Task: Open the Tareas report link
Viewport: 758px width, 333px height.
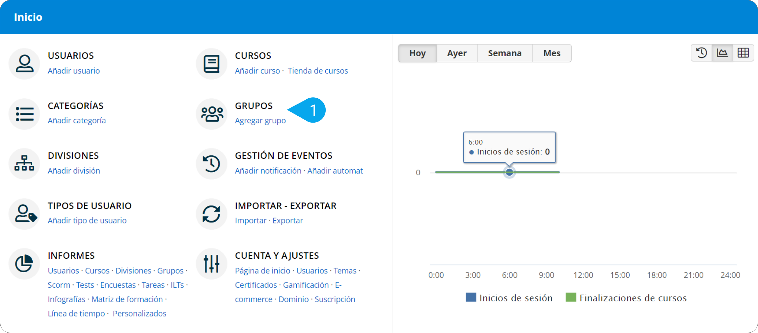Action: tap(153, 285)
